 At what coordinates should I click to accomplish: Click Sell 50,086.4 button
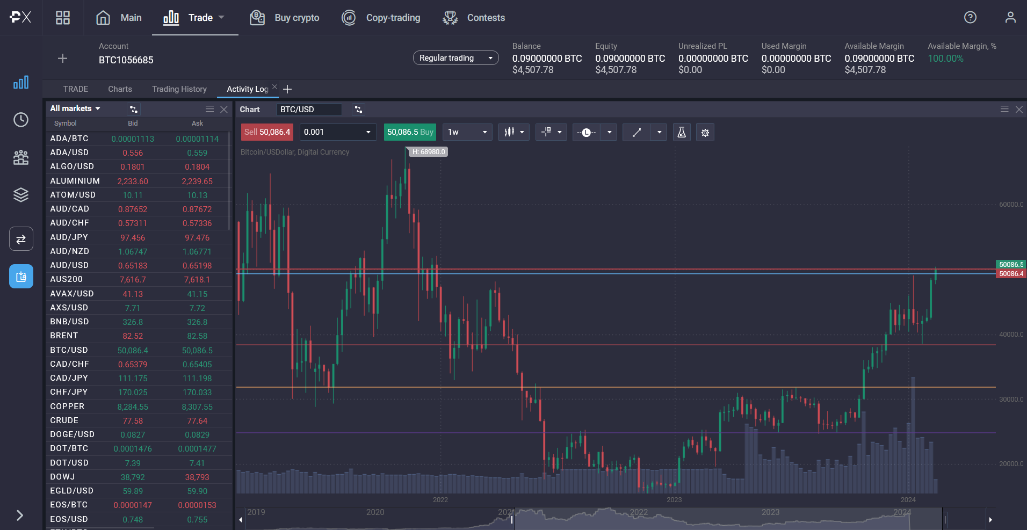click(x=267, y=132)
